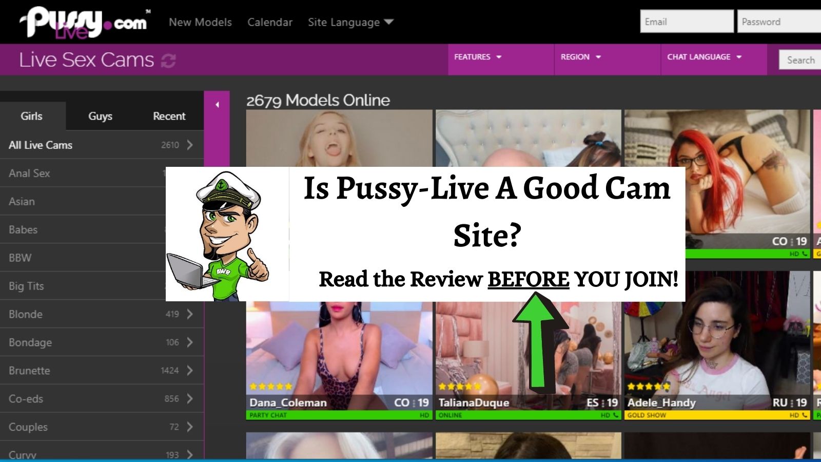Focus the Search box
This screenshot has width=821, height=462.
pos(799,60)
